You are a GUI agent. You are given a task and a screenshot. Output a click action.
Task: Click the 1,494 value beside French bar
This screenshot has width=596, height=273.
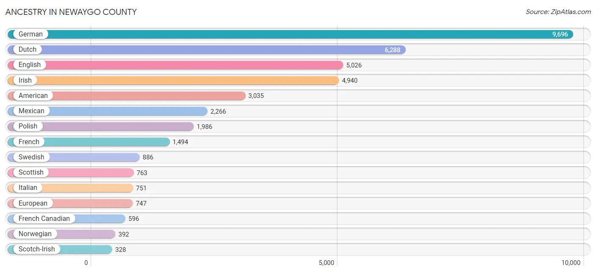click(x=180, y=142)
